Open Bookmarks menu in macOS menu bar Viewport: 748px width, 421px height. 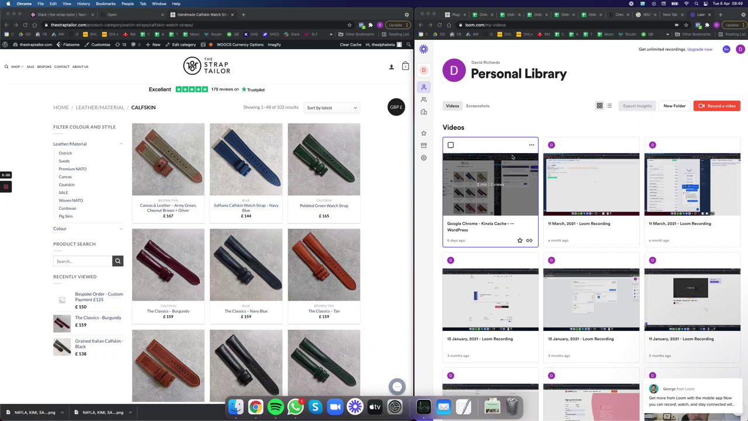coord(106,4)
